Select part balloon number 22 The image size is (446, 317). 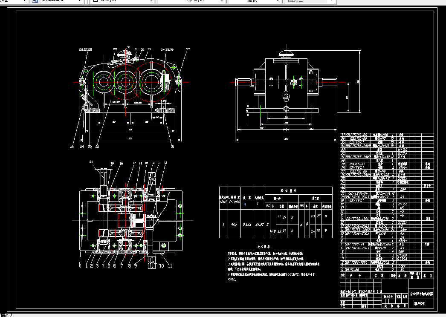coord(97,147)
